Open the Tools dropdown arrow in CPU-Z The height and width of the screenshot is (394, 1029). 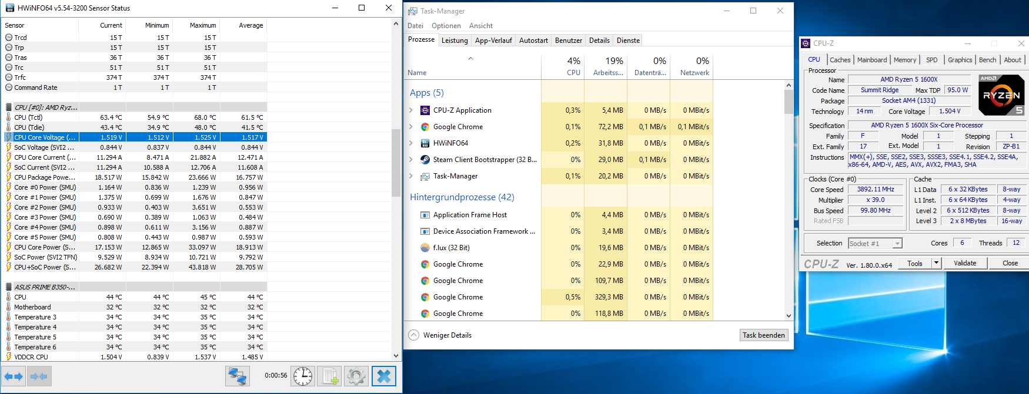(937, 263)
